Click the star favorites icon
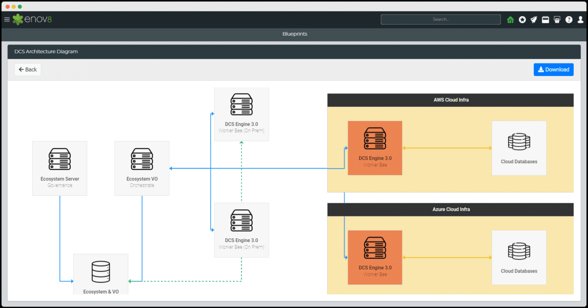588x308 pixels. (x=522, y=20)
